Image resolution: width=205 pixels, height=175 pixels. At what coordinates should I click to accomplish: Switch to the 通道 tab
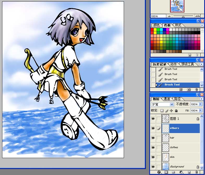(x=167, y=99)
